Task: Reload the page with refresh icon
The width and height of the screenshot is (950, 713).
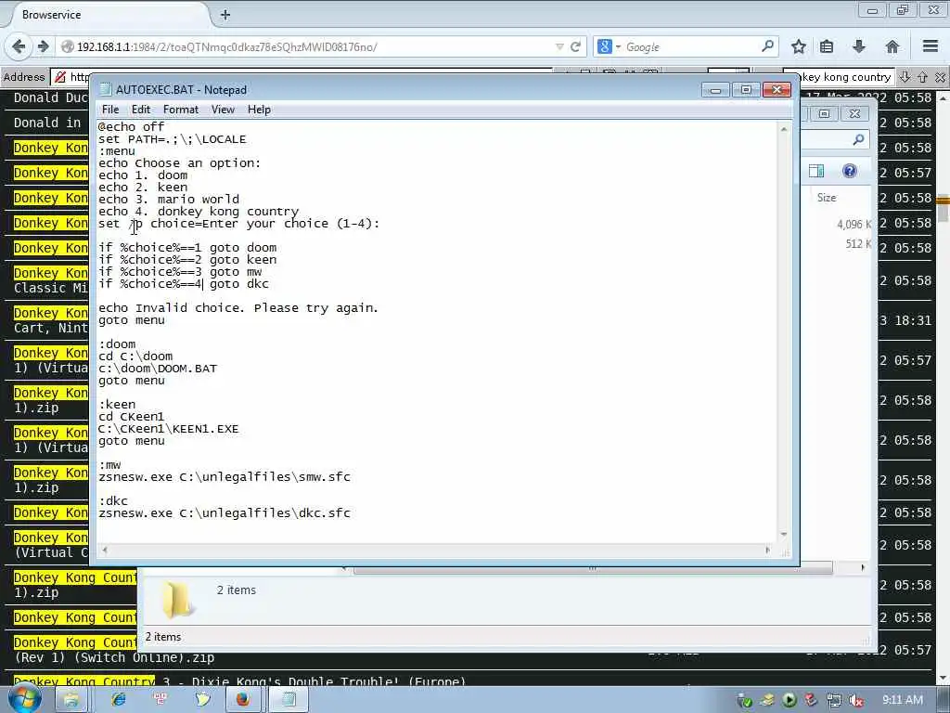Action: point(575,46)
